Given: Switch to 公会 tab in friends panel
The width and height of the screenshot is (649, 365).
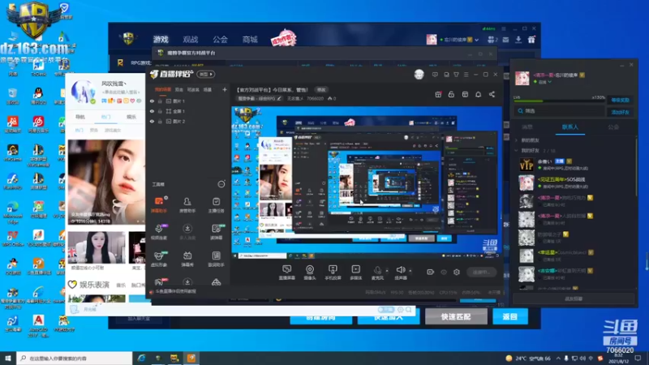Looking at the screenshot, I should (613, 127).
